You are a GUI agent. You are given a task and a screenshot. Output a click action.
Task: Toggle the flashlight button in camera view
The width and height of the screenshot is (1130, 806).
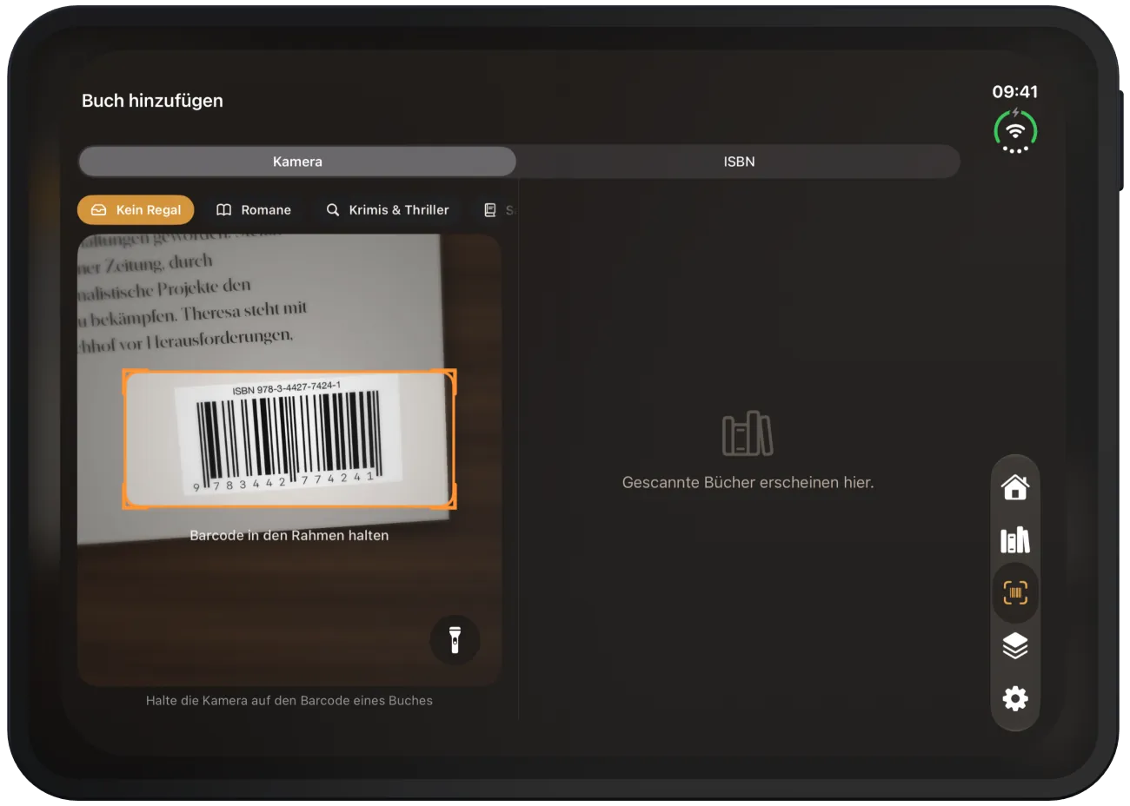(x=455, y=640)
